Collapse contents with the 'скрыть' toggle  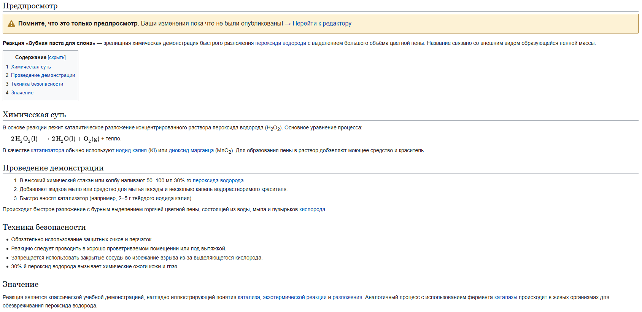click(x=57, y=57)
